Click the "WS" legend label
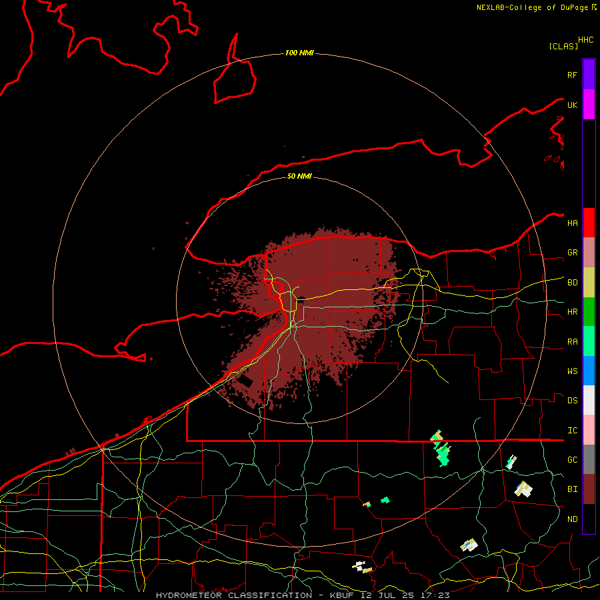This screenshot has width=600, height=600. [572, 371]
